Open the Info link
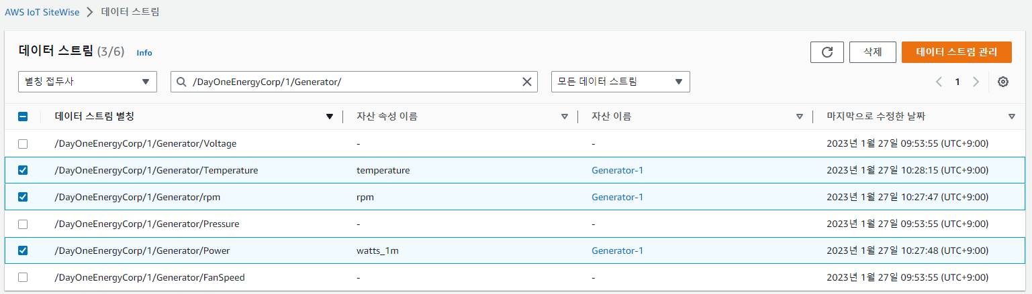The image size is (1032, 294). (x=144, y=52)
